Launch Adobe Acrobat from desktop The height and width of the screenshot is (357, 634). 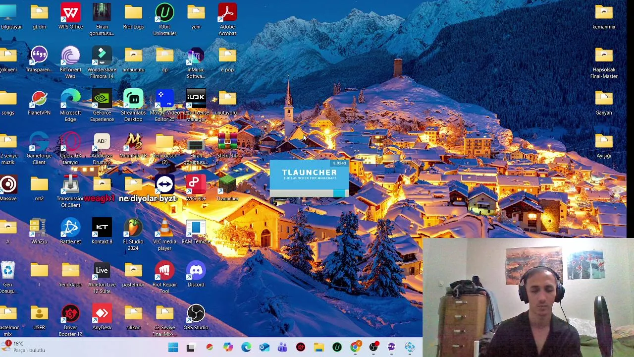[227, 20]
